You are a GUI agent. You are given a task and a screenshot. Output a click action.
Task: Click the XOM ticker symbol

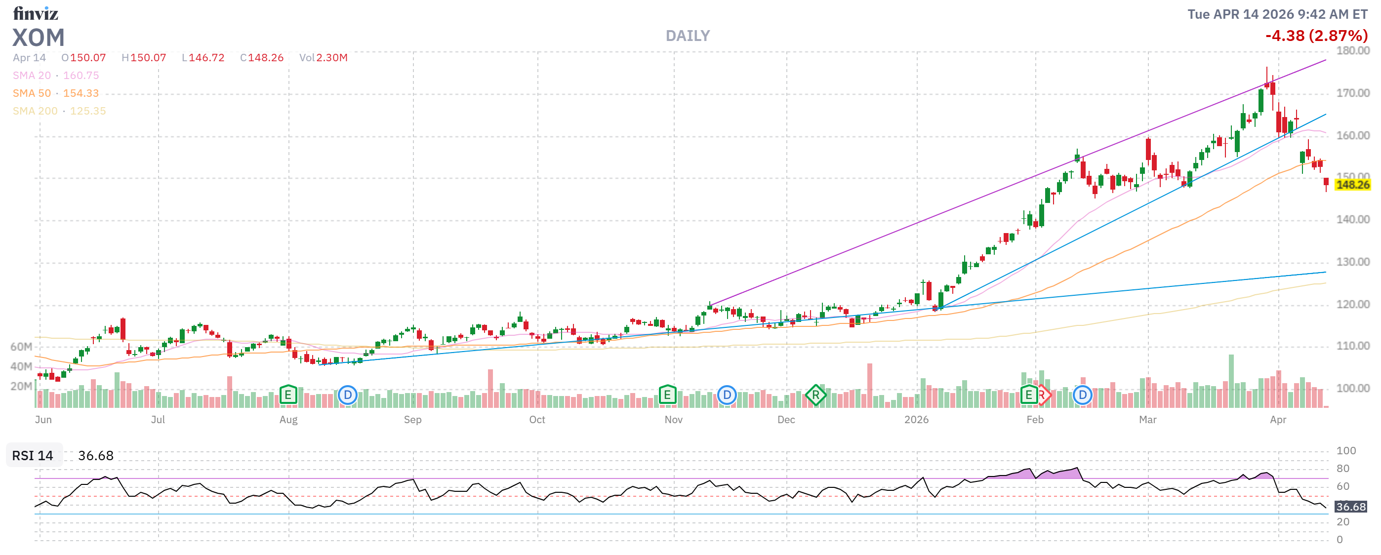[x=39, y=38]
